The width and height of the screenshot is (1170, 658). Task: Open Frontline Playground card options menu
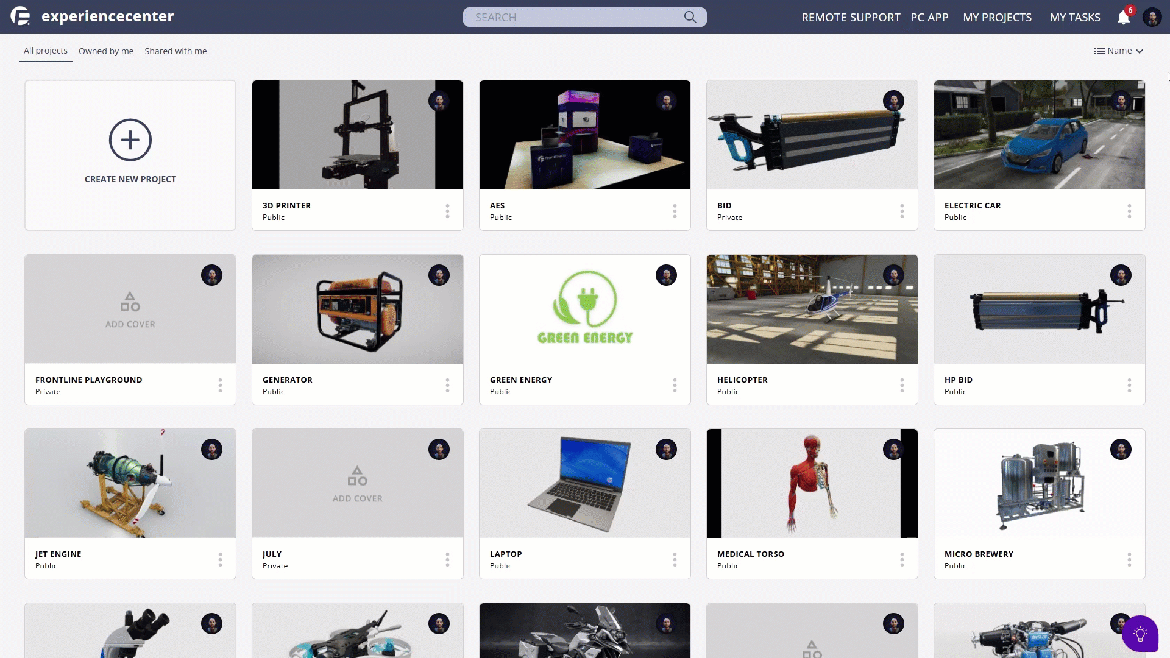(x=220, y=385)
